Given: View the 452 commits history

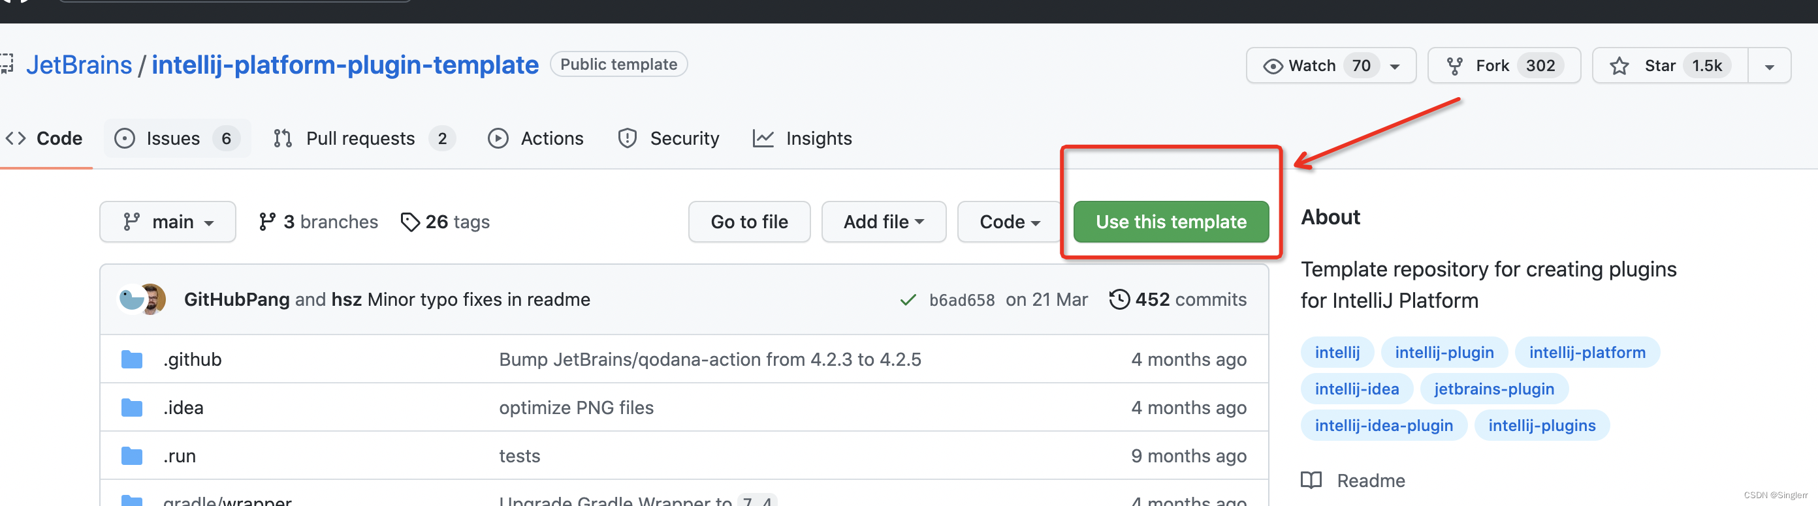Looking at the screenshot, I should coord(1178,299).
